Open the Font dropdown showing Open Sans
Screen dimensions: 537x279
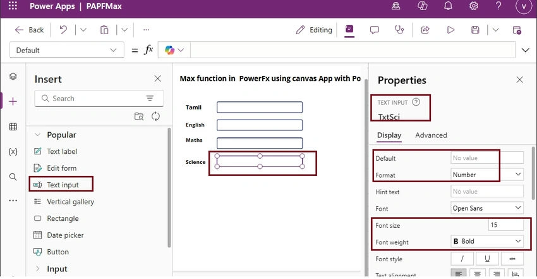pyautogui.click(x=487, y=208)
